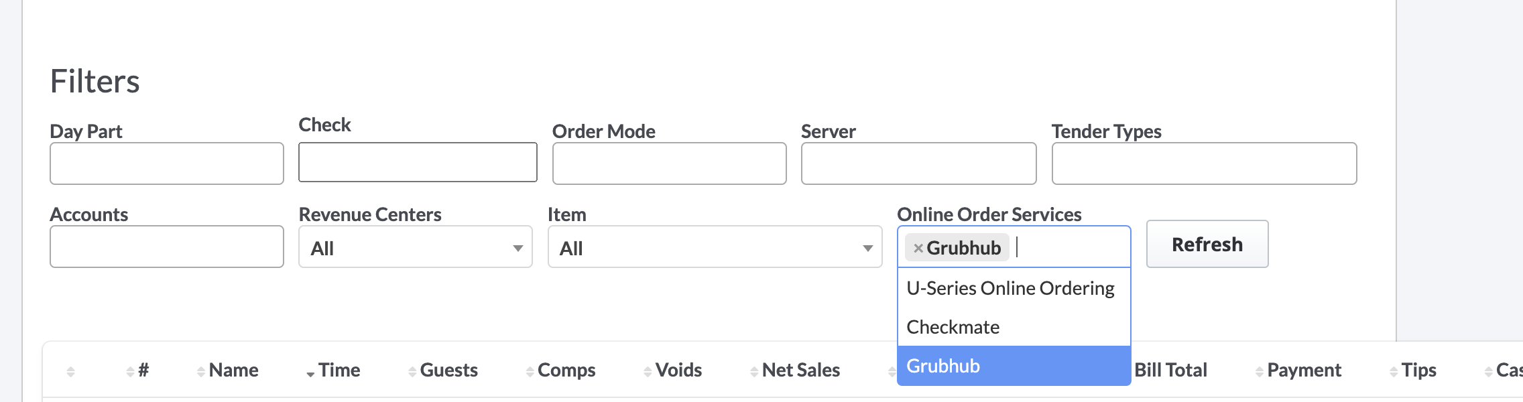Click the sort arrow on the Time column
The height and width of the screenshot is (402, 1523).
coord(310,371)
